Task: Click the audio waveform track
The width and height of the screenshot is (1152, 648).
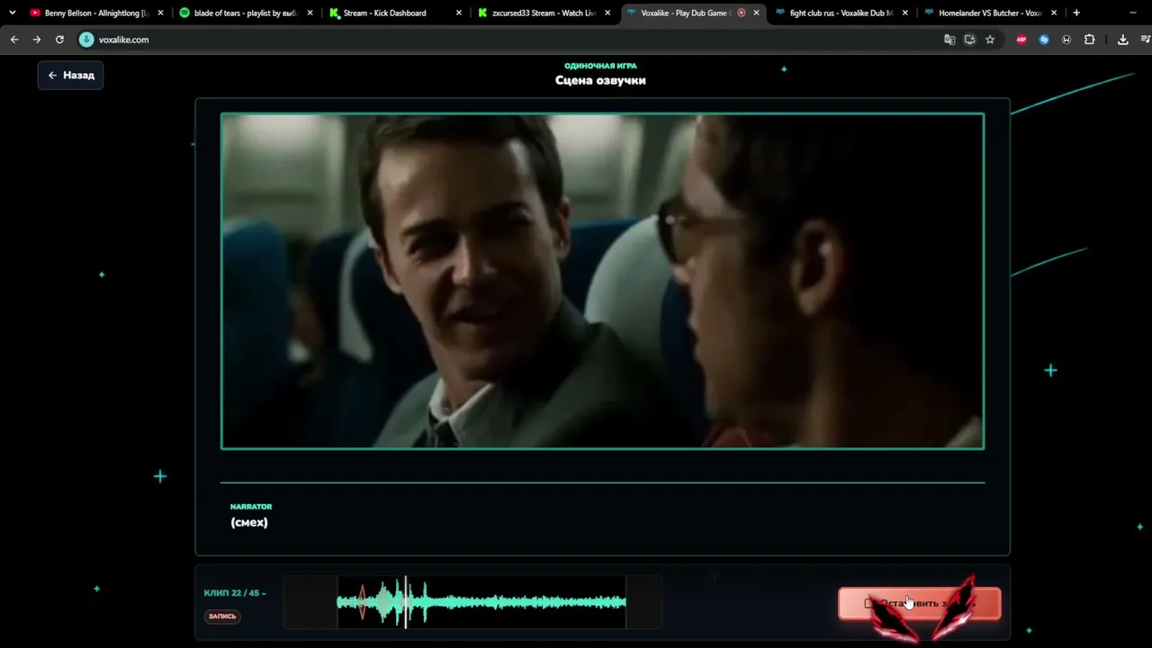Action: pyautogui.click(x=472, y=602)
